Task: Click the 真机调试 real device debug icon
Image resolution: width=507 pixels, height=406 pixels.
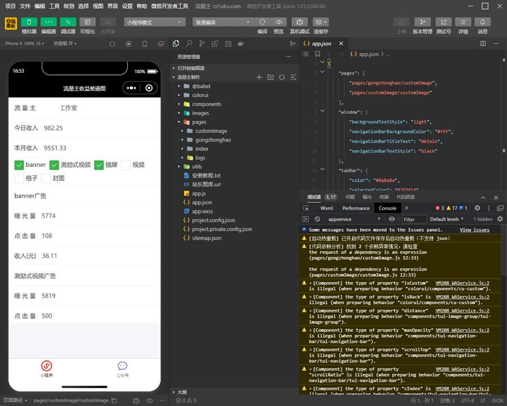Action: click(x=299, y=22)
